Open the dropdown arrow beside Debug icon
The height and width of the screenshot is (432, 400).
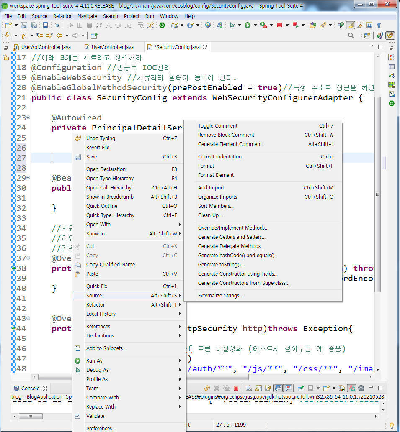(x=239, y=26)
